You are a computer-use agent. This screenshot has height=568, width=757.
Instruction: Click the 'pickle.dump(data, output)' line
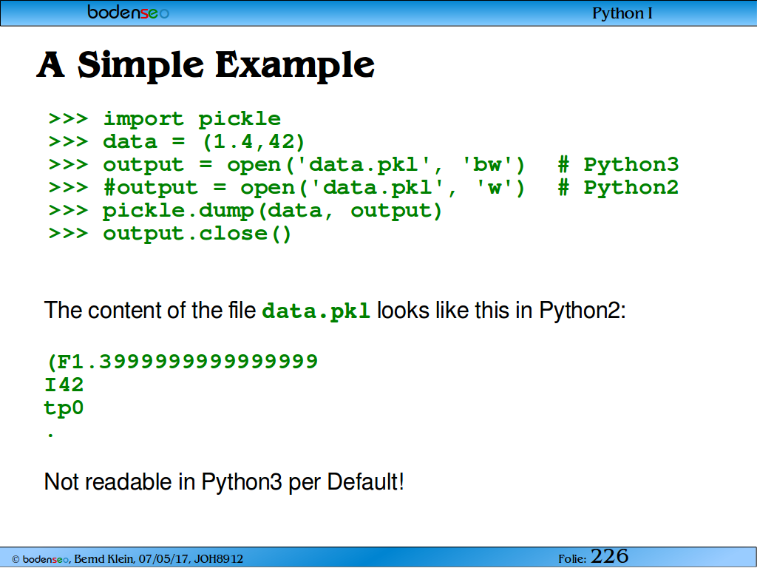click(x=245, y=211)
